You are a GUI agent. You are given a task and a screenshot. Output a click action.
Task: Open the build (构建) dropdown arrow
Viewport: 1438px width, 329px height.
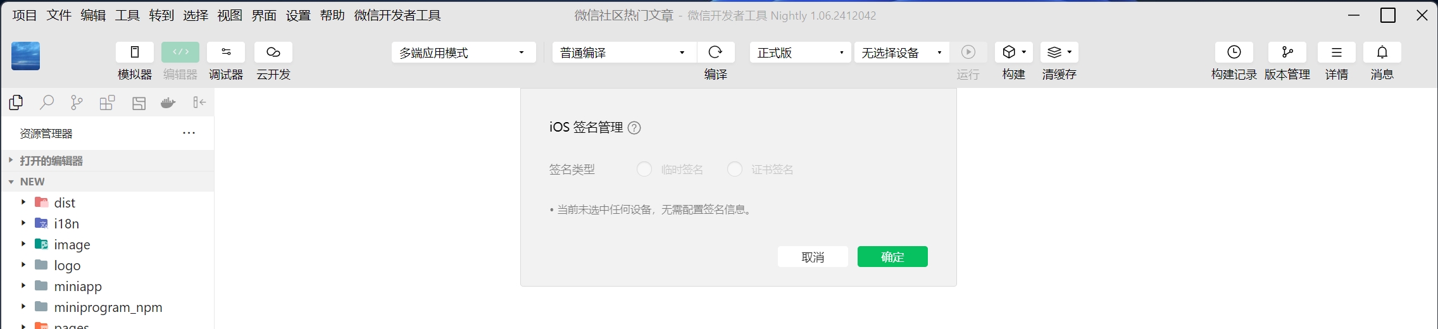1024,53
